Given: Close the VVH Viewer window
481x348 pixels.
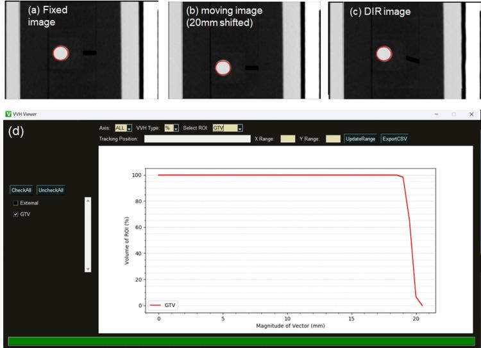Looking at the screenshot, I should click(x=471, y=114).
